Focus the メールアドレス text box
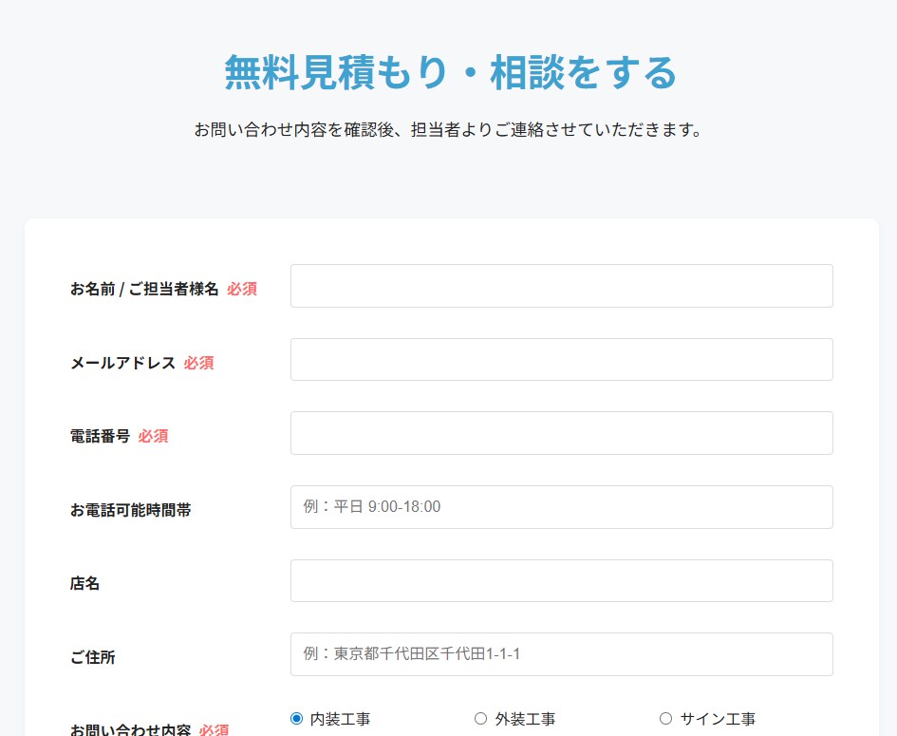 pos(561,359)
